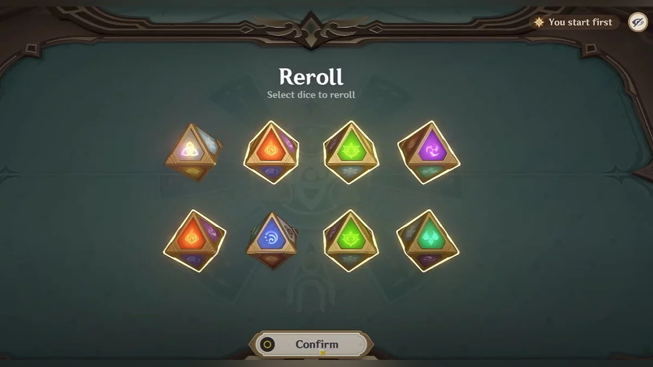Deselect the purple Electro die
The height and width of the screenshot is (367, 653).
point(429,152)
